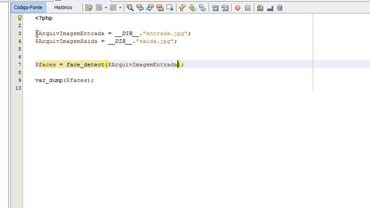Click the __DIR__ constant on line 4
Viewport: 370px width, 208px height.
[x=120, y=41]
